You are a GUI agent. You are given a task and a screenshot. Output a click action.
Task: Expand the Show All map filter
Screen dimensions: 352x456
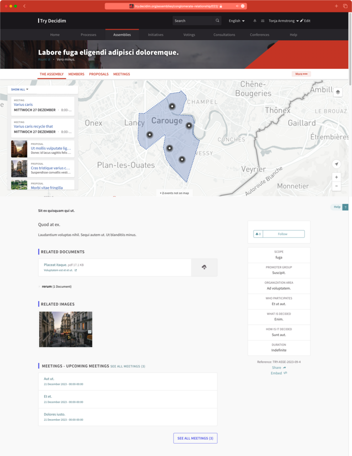20,89
